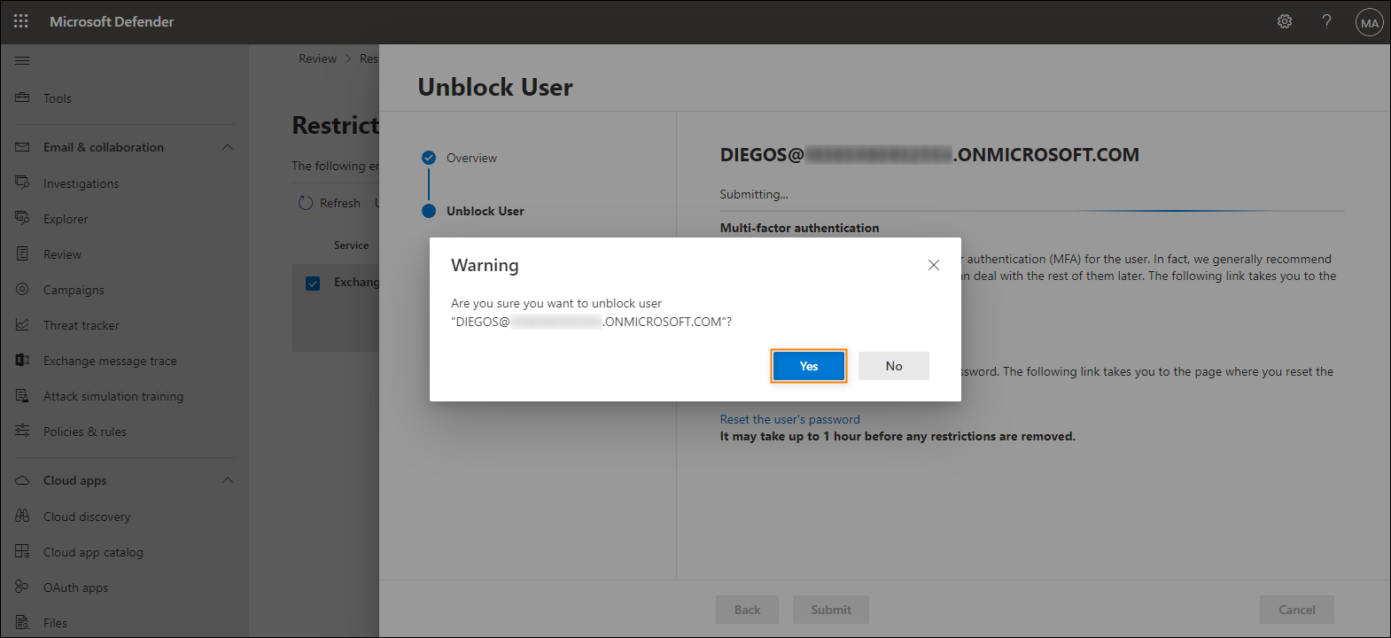The height and width of the screenshot is (638, 1391).
Task: Click the OAuth apps icon
Action: pyautogui.click(x=22, y=587)
